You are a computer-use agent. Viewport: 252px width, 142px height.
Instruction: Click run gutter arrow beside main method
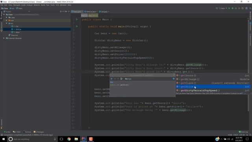pos(77,26)
